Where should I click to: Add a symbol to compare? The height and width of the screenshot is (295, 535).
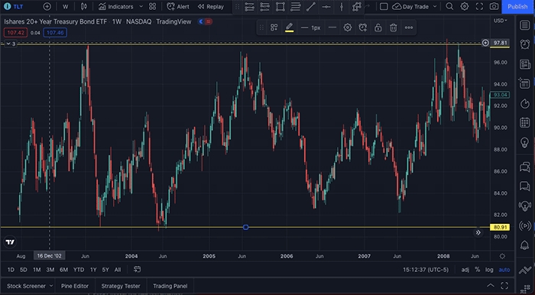pyautogui.click(x=47, y=6)
